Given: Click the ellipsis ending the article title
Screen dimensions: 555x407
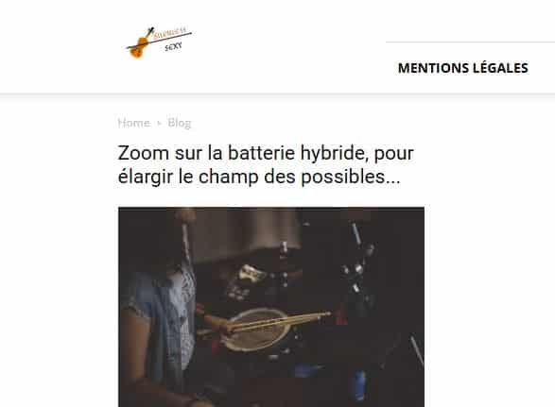Looking at the screenshot, I should (x=393, y=177).
